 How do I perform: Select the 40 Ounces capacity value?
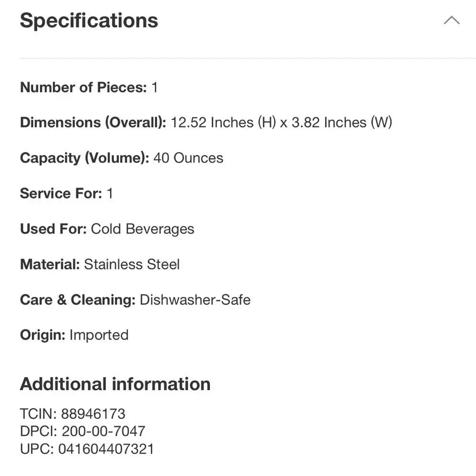tap(188, 158)
